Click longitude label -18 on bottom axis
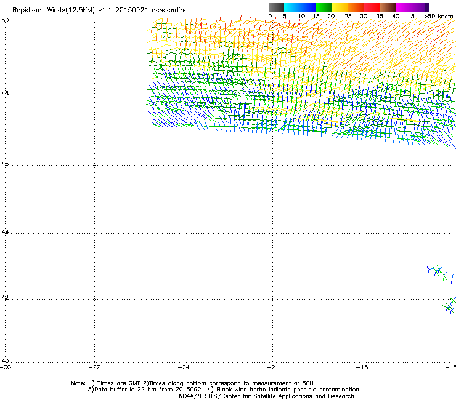456x400 pixels. pyautogui.click(x=362, y=367)
